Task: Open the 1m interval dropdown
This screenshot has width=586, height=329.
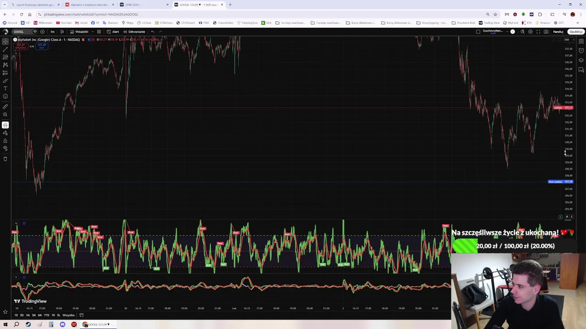Action: pyautogui.click(x=52, y=32)
